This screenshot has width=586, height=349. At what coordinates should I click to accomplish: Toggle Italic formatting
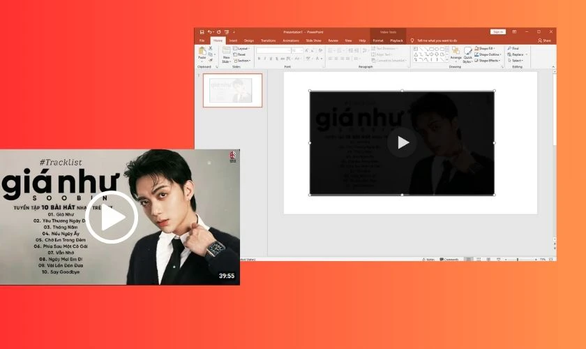tap(265, 59)
